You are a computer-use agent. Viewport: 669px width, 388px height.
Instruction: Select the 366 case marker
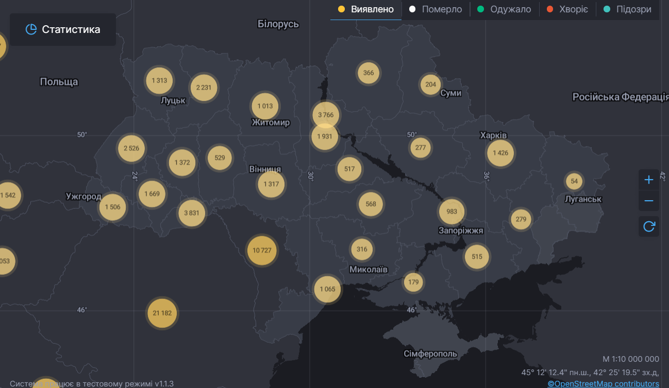[x=369, y=73]
